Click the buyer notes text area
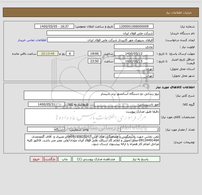 [x=92, y=142]
